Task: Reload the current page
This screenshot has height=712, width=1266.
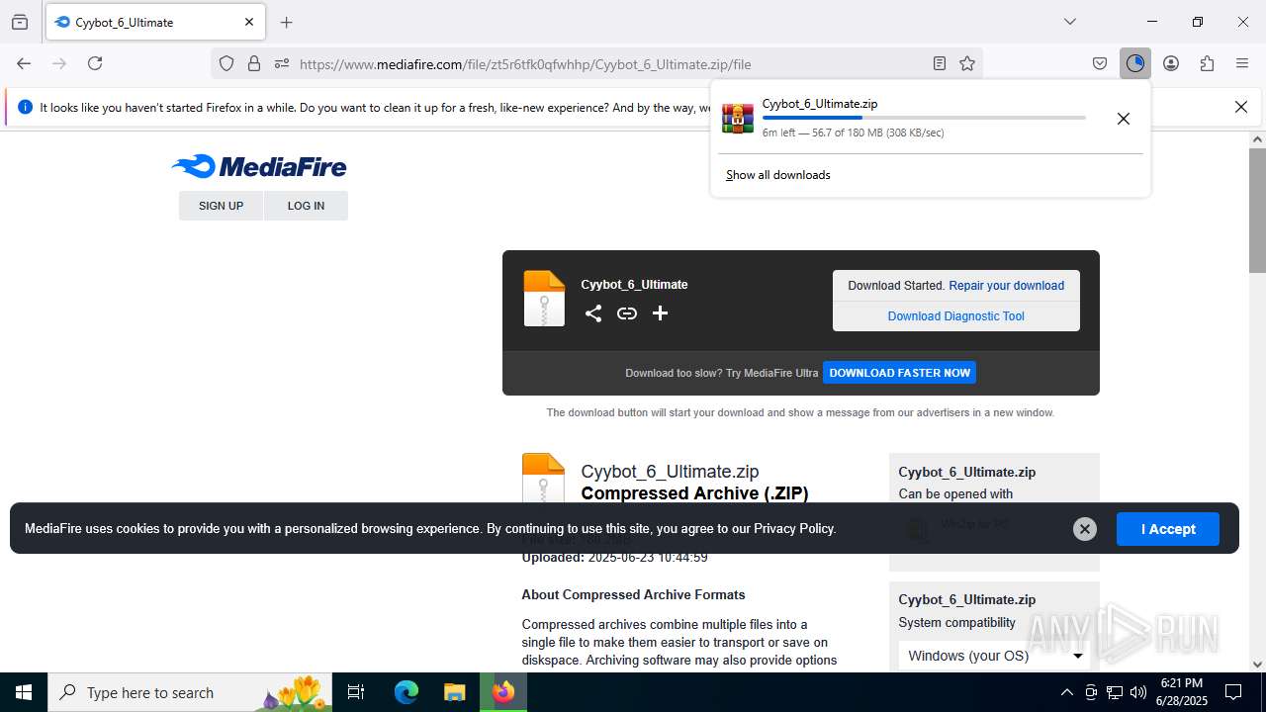Action: coord(95,63)
